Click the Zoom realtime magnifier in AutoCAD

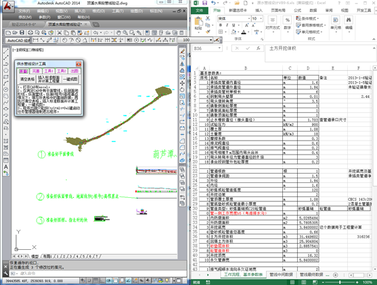click(x=125, y=32)
